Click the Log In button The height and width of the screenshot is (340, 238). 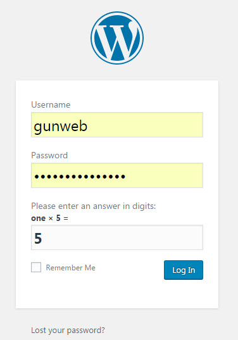point(184,270)
